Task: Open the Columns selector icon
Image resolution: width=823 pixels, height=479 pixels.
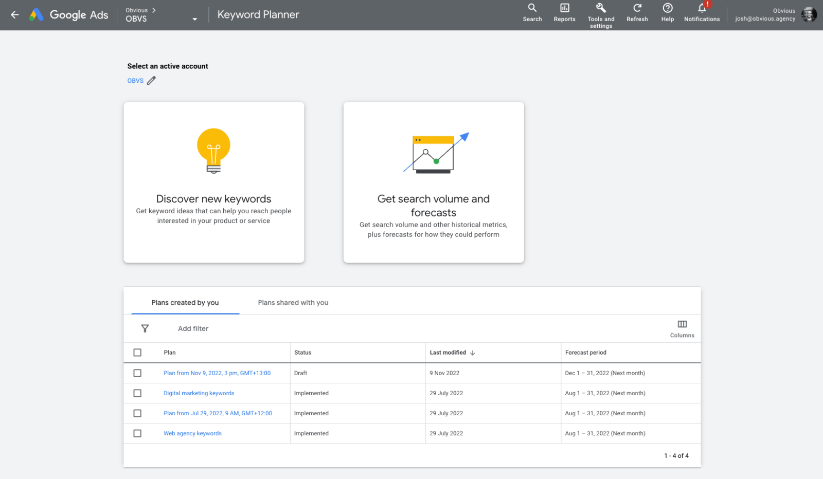Action: 682,324
